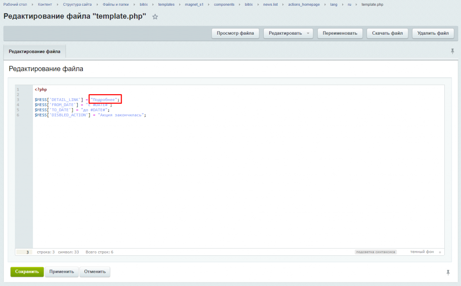461x286 pixels.
Task: Expand arrow after news.list breadcrumb
Action: tap(283, 5)
